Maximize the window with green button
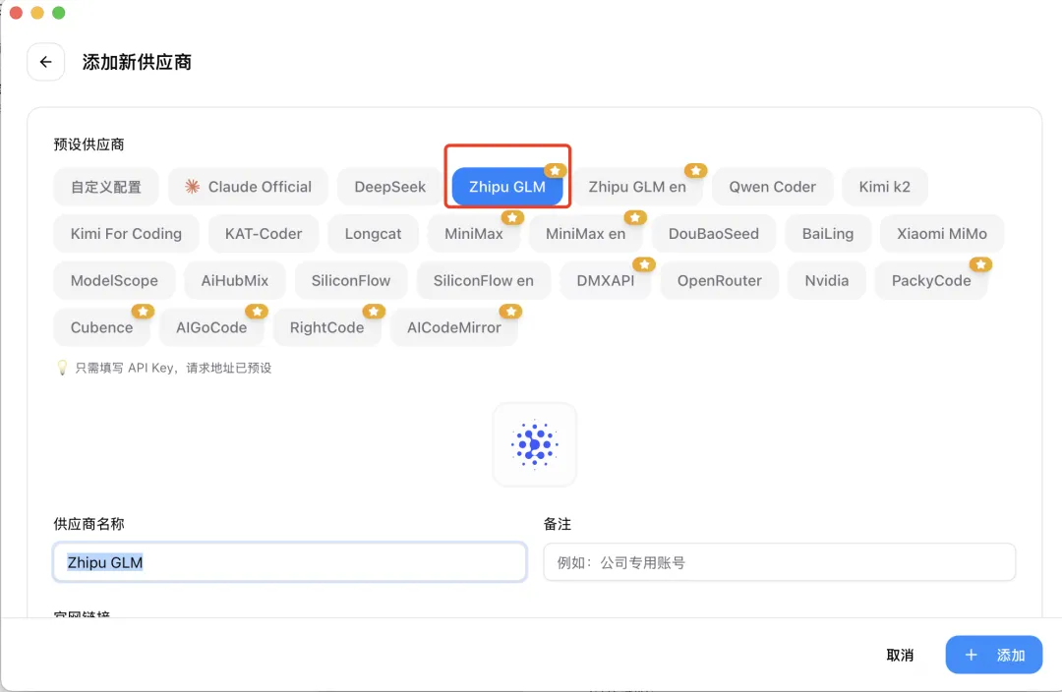 [59, 13]
